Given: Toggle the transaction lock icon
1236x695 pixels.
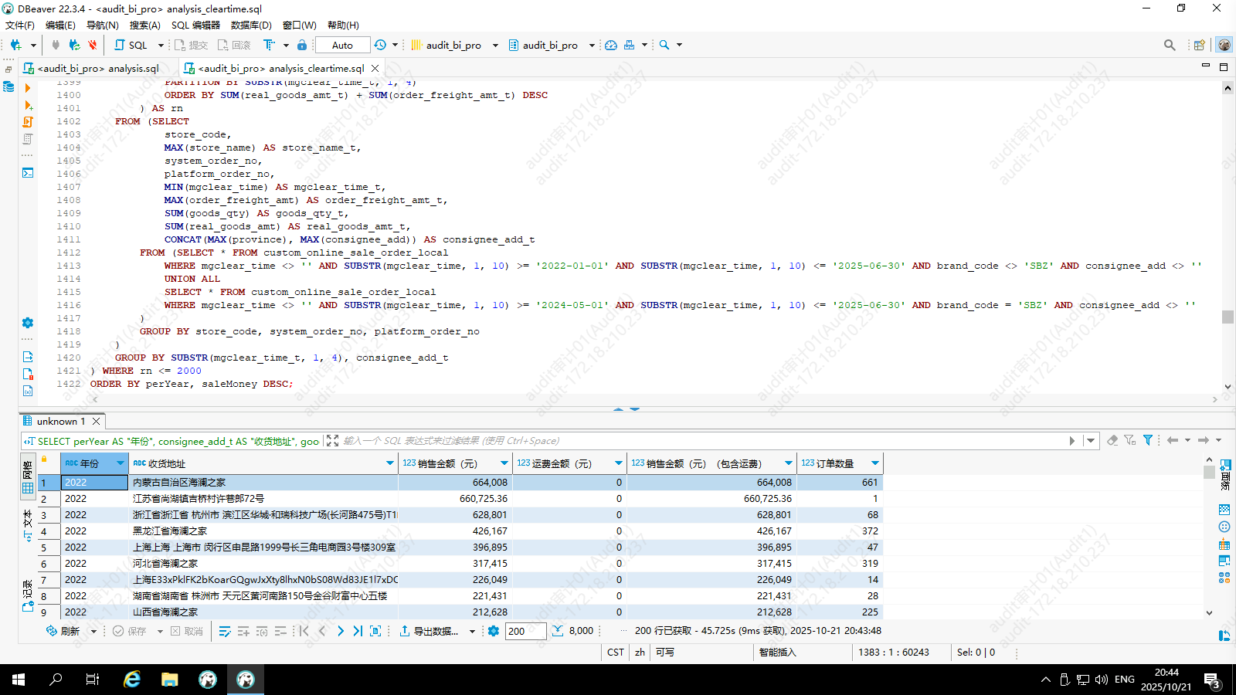Looking at the screenshot, I should (x=302, y=45).
